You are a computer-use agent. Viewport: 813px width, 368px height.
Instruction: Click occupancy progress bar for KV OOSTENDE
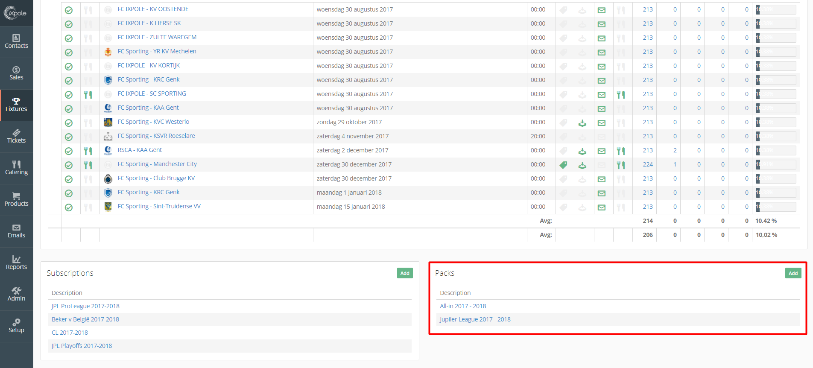[776, 9]
